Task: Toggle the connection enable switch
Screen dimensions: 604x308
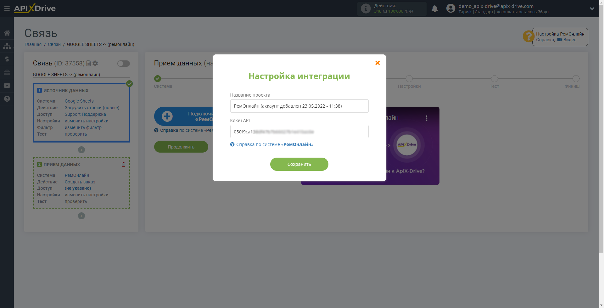Action: [x=124, y=64]
